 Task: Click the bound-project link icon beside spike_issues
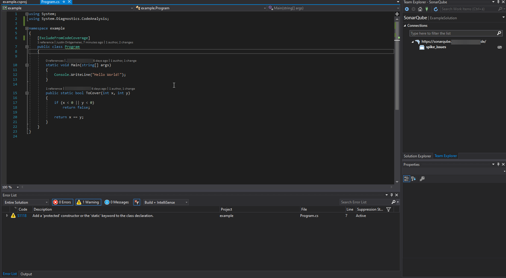(x=499, y=47)
